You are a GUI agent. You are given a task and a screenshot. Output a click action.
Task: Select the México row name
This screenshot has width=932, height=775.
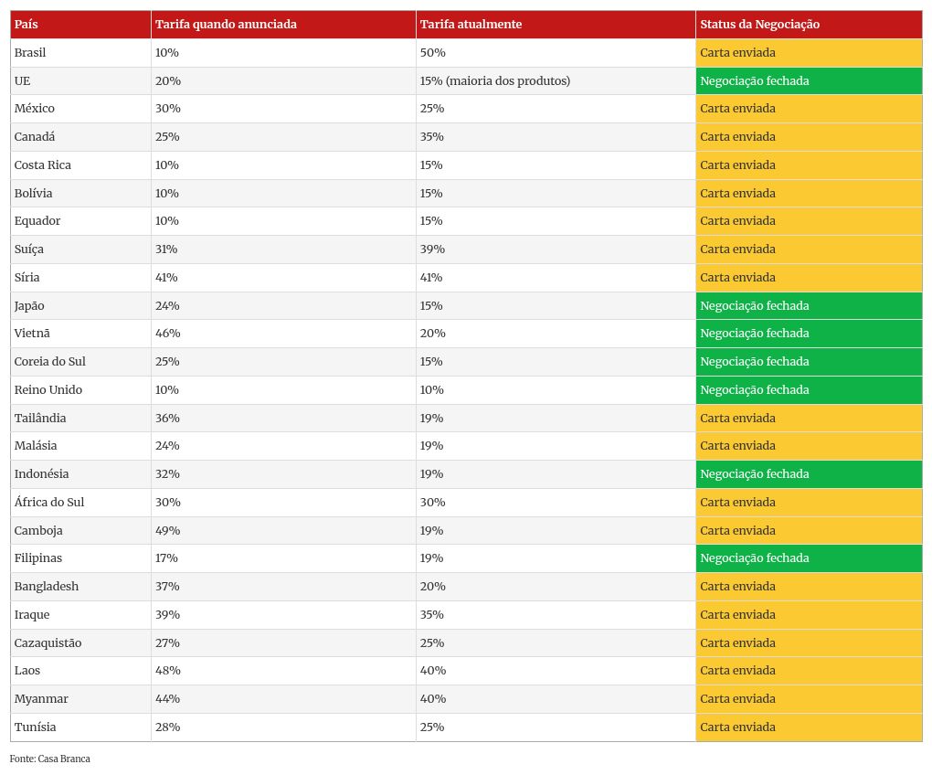(35, 109)
